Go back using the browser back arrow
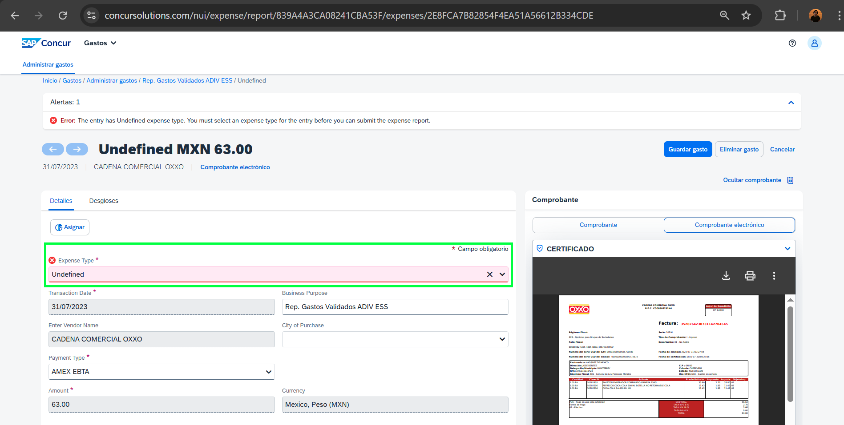The image size is (844, 425). tap(15, 16)
